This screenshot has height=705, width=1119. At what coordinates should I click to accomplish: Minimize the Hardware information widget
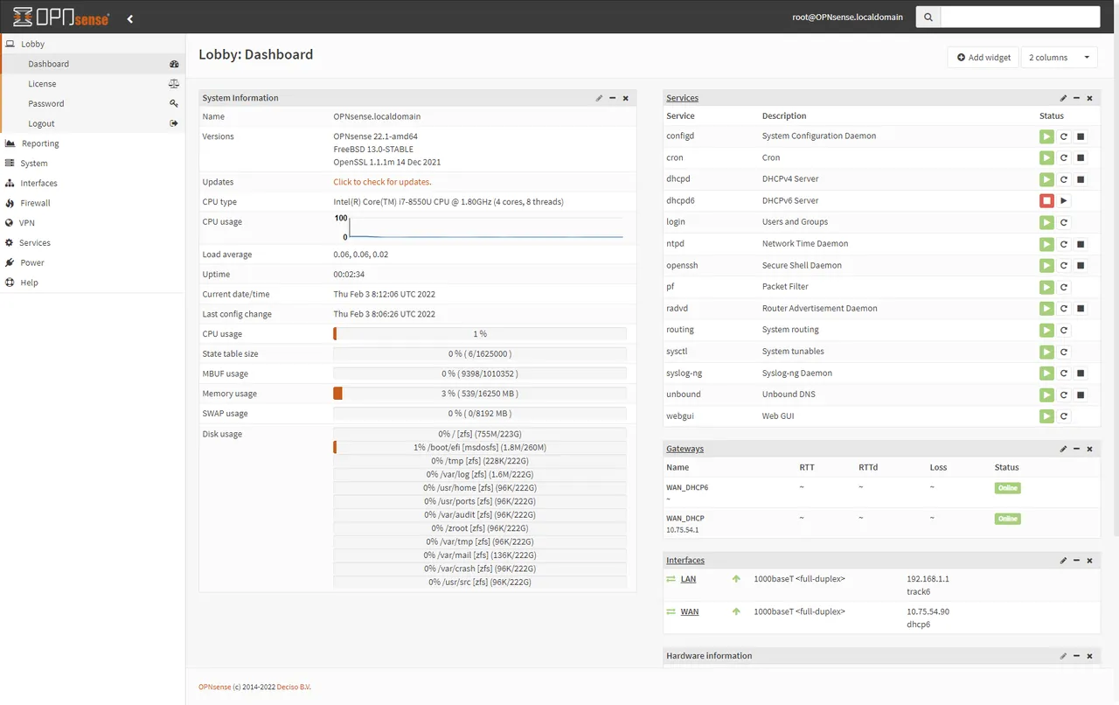coord(1076,655)
